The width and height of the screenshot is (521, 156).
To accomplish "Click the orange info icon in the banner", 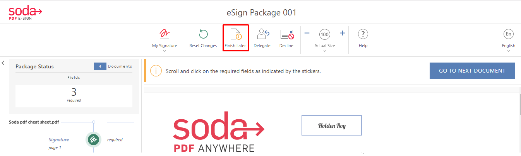I will pyautogui.click(x=156, y=71).
